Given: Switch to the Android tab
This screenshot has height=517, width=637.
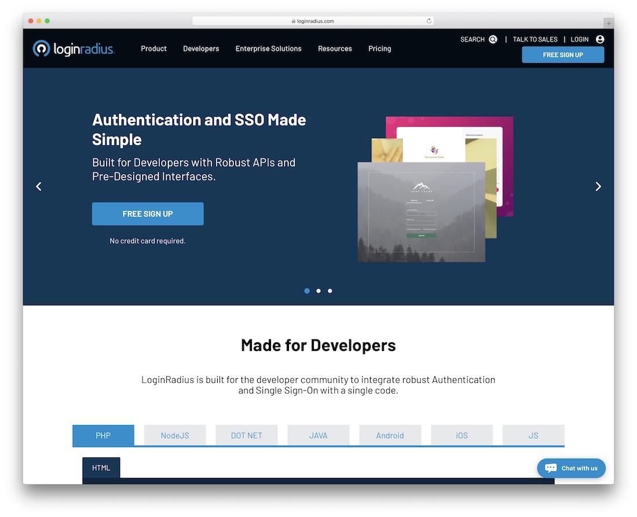Looking at the screenshot, I should tap(390, 435).
